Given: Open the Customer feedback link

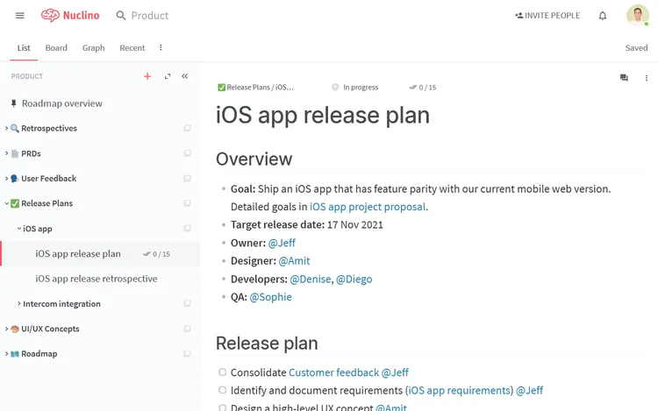Looking at the screenshot, I should pyautogui.click(x=333, y=372).
